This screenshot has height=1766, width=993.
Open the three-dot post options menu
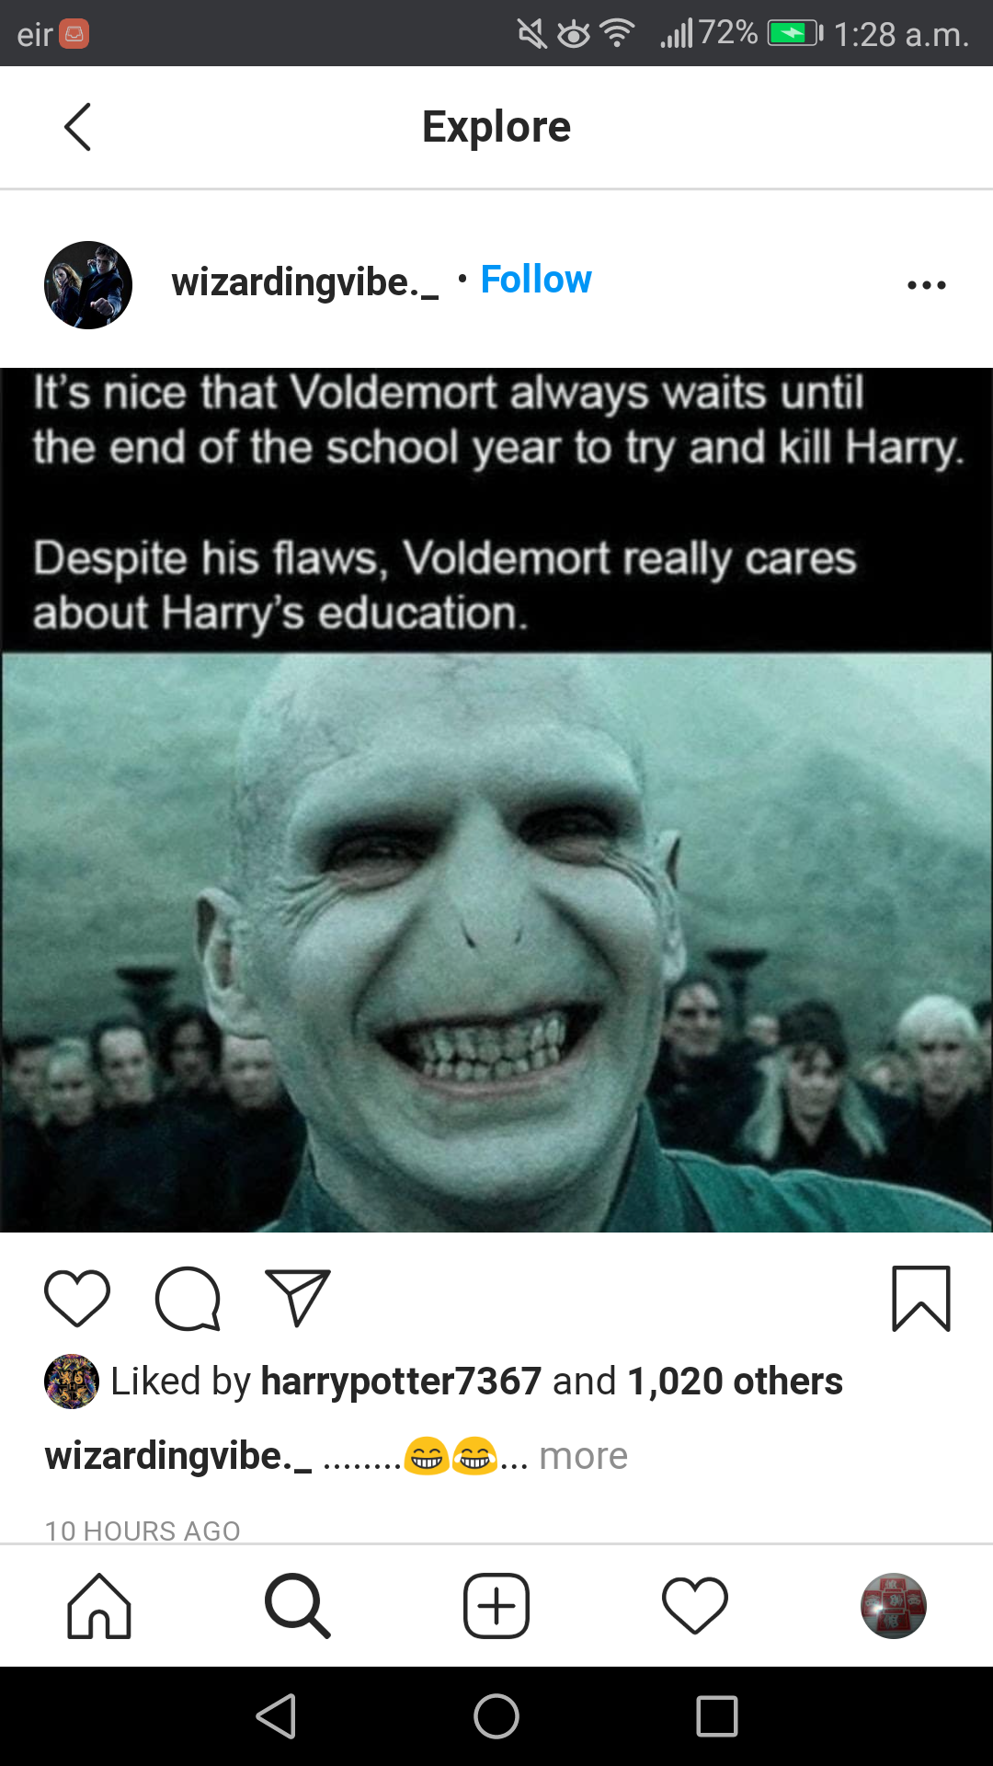coord(926,285)
